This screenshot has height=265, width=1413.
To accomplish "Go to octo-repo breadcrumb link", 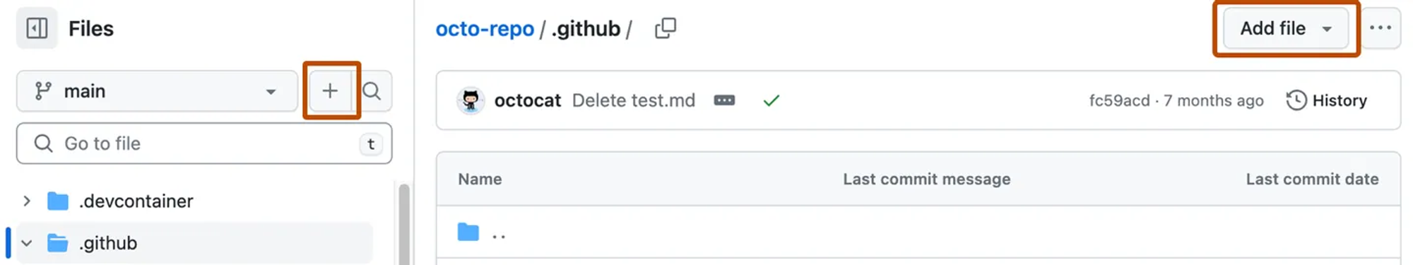I will click(x=485, y=28).
